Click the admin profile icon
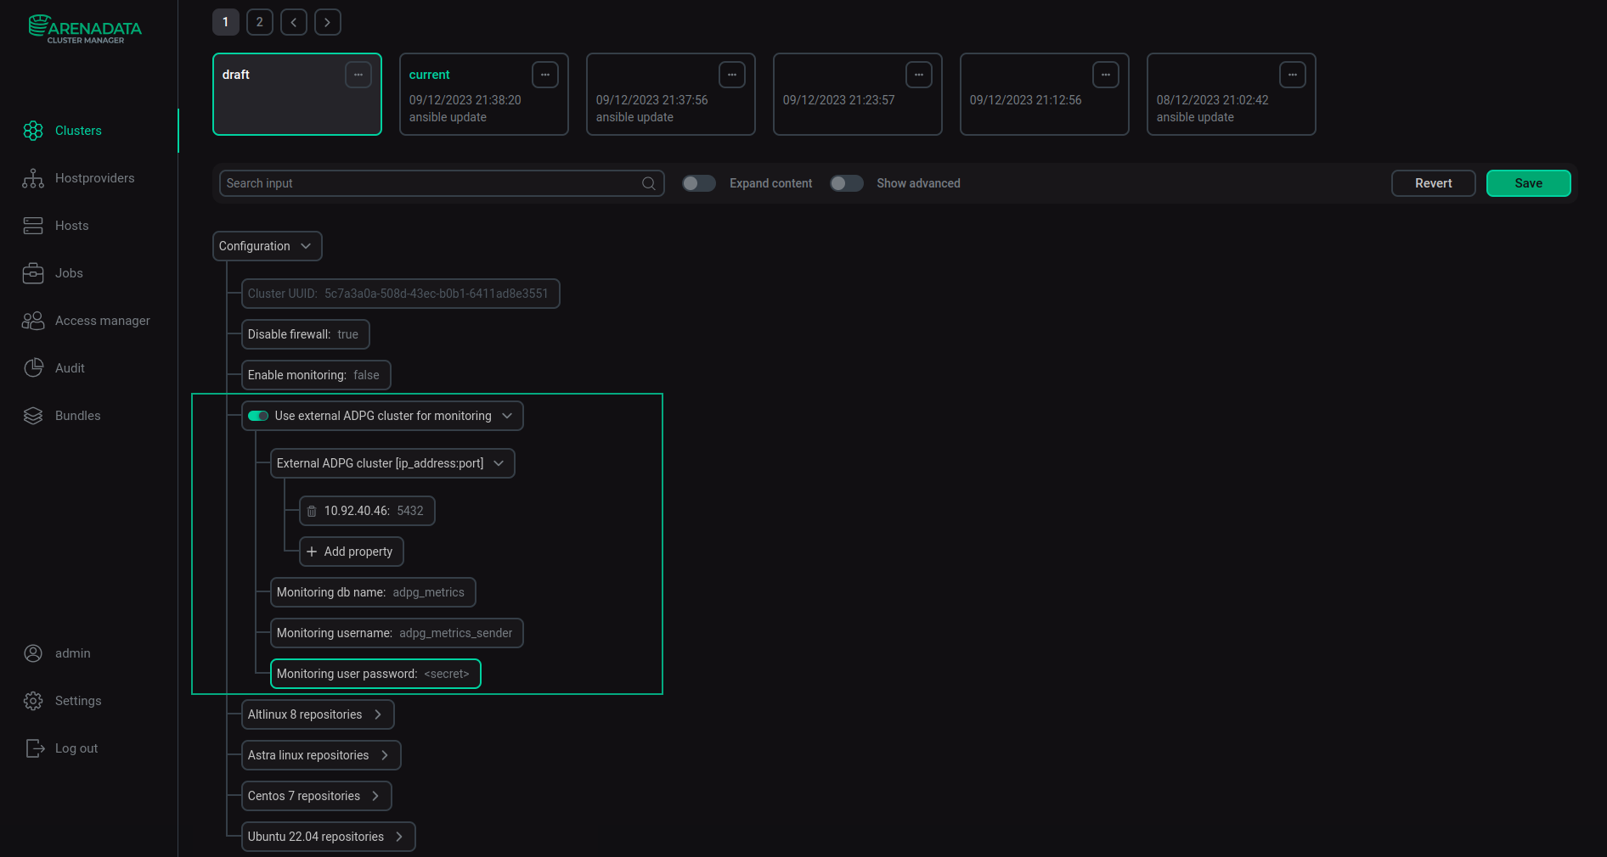This screenshot has height=857, width=1607. [33, 653]
